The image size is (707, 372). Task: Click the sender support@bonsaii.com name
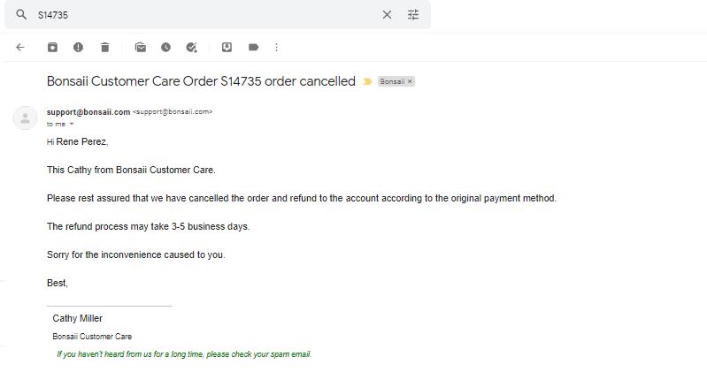click(88, 112)
